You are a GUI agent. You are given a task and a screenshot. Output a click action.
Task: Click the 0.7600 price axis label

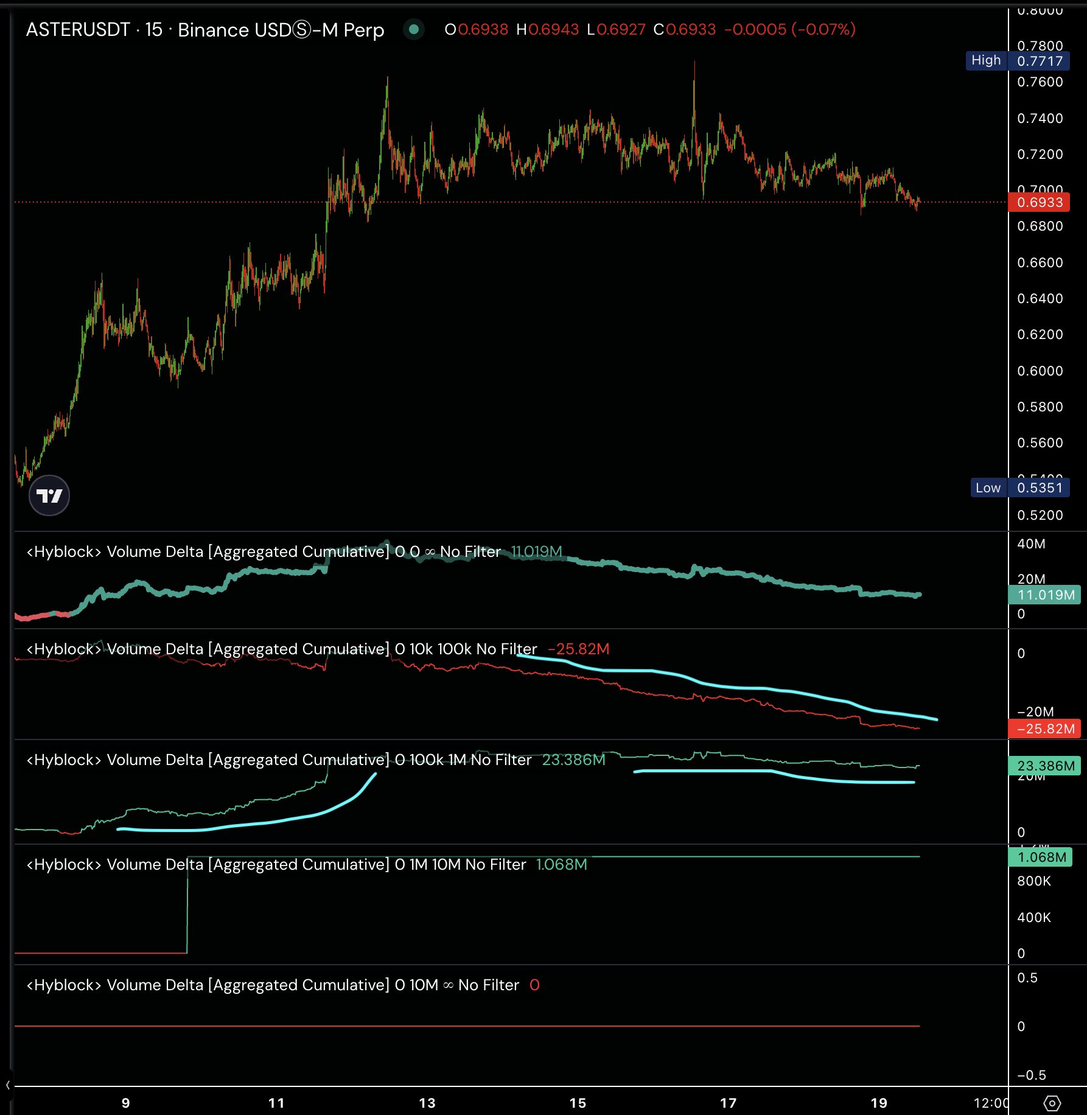click(x=1040, y=82)
